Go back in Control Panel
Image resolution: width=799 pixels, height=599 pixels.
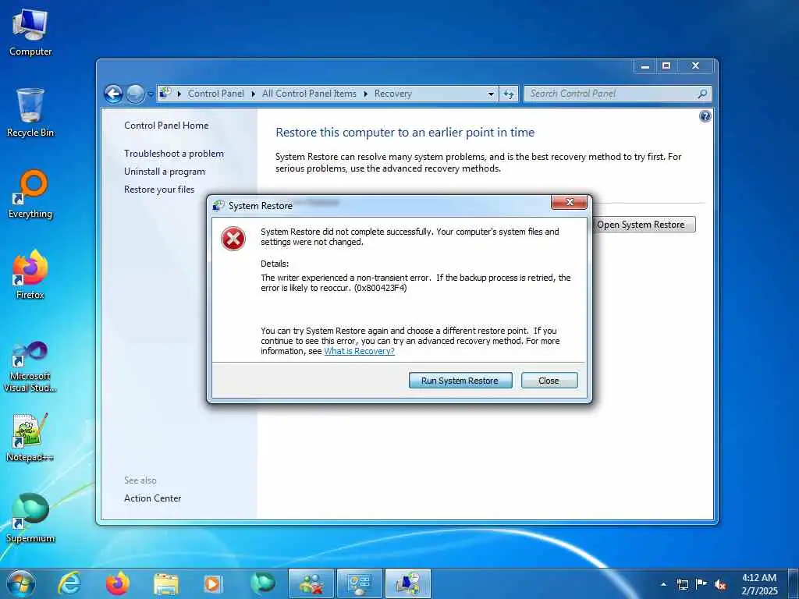tap(113, 94)
